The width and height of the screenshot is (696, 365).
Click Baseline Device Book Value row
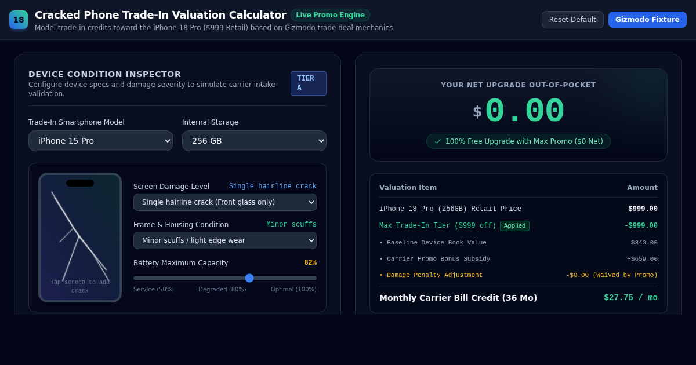point(519,243)
